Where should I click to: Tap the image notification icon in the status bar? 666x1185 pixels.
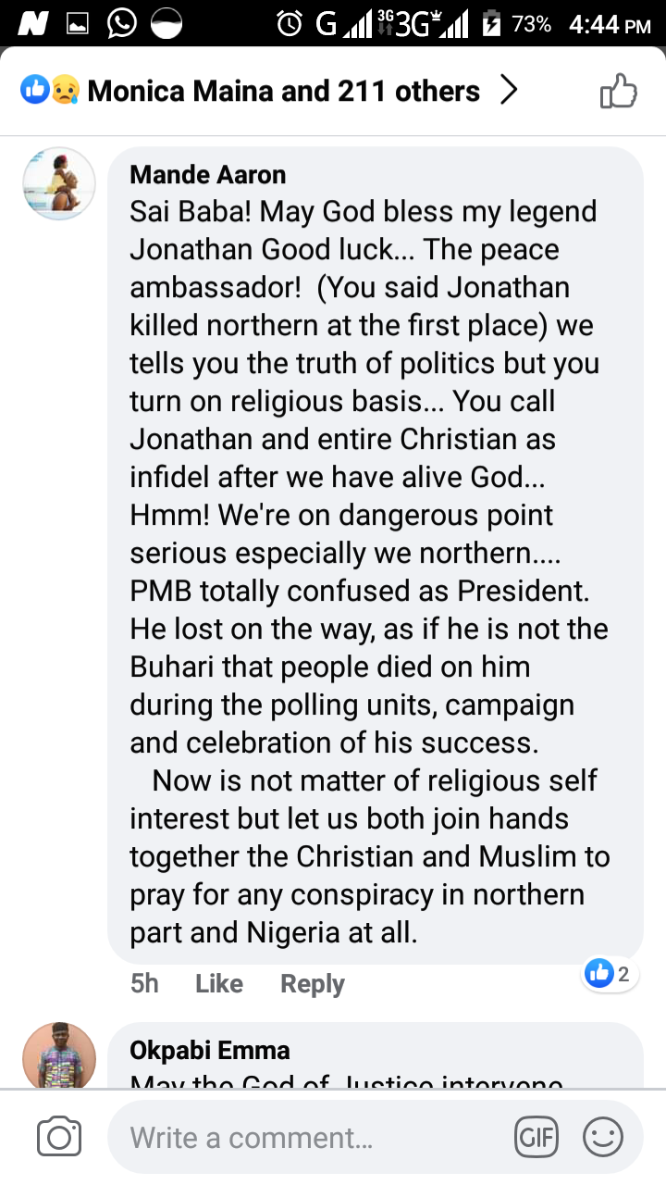(x=78, y=23)
